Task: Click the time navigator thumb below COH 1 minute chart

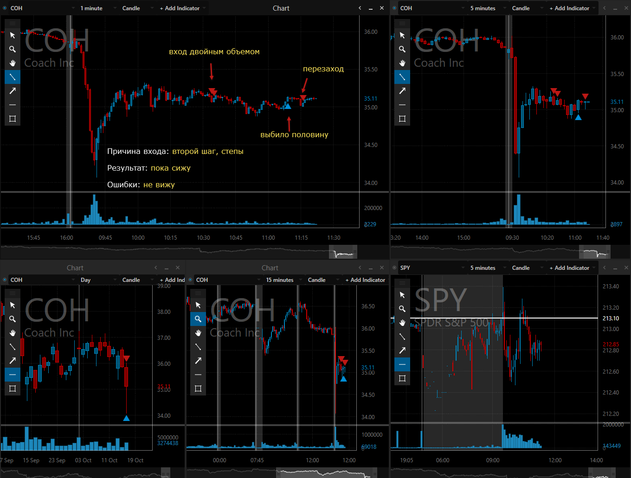Action: coord(343,253)
